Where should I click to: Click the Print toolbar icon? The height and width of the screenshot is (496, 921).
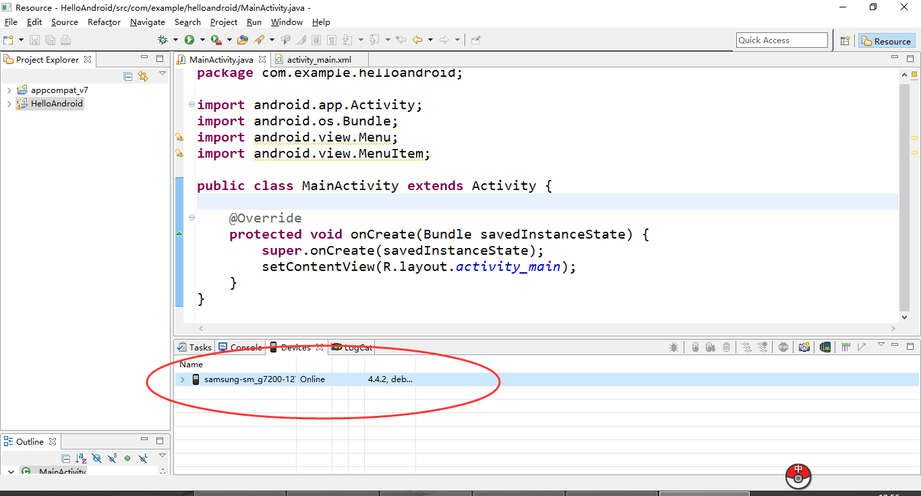tap(65, 40)
